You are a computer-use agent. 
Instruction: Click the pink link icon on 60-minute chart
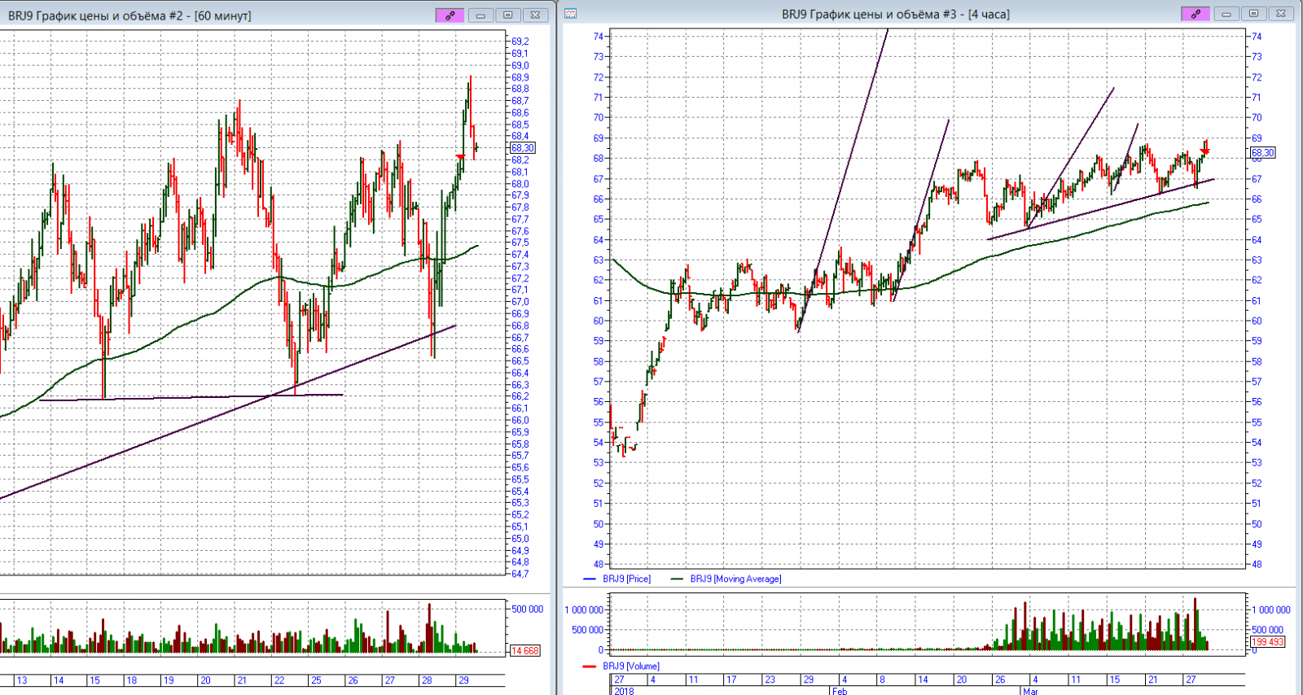pyautogui.click(x=450, y=15)
